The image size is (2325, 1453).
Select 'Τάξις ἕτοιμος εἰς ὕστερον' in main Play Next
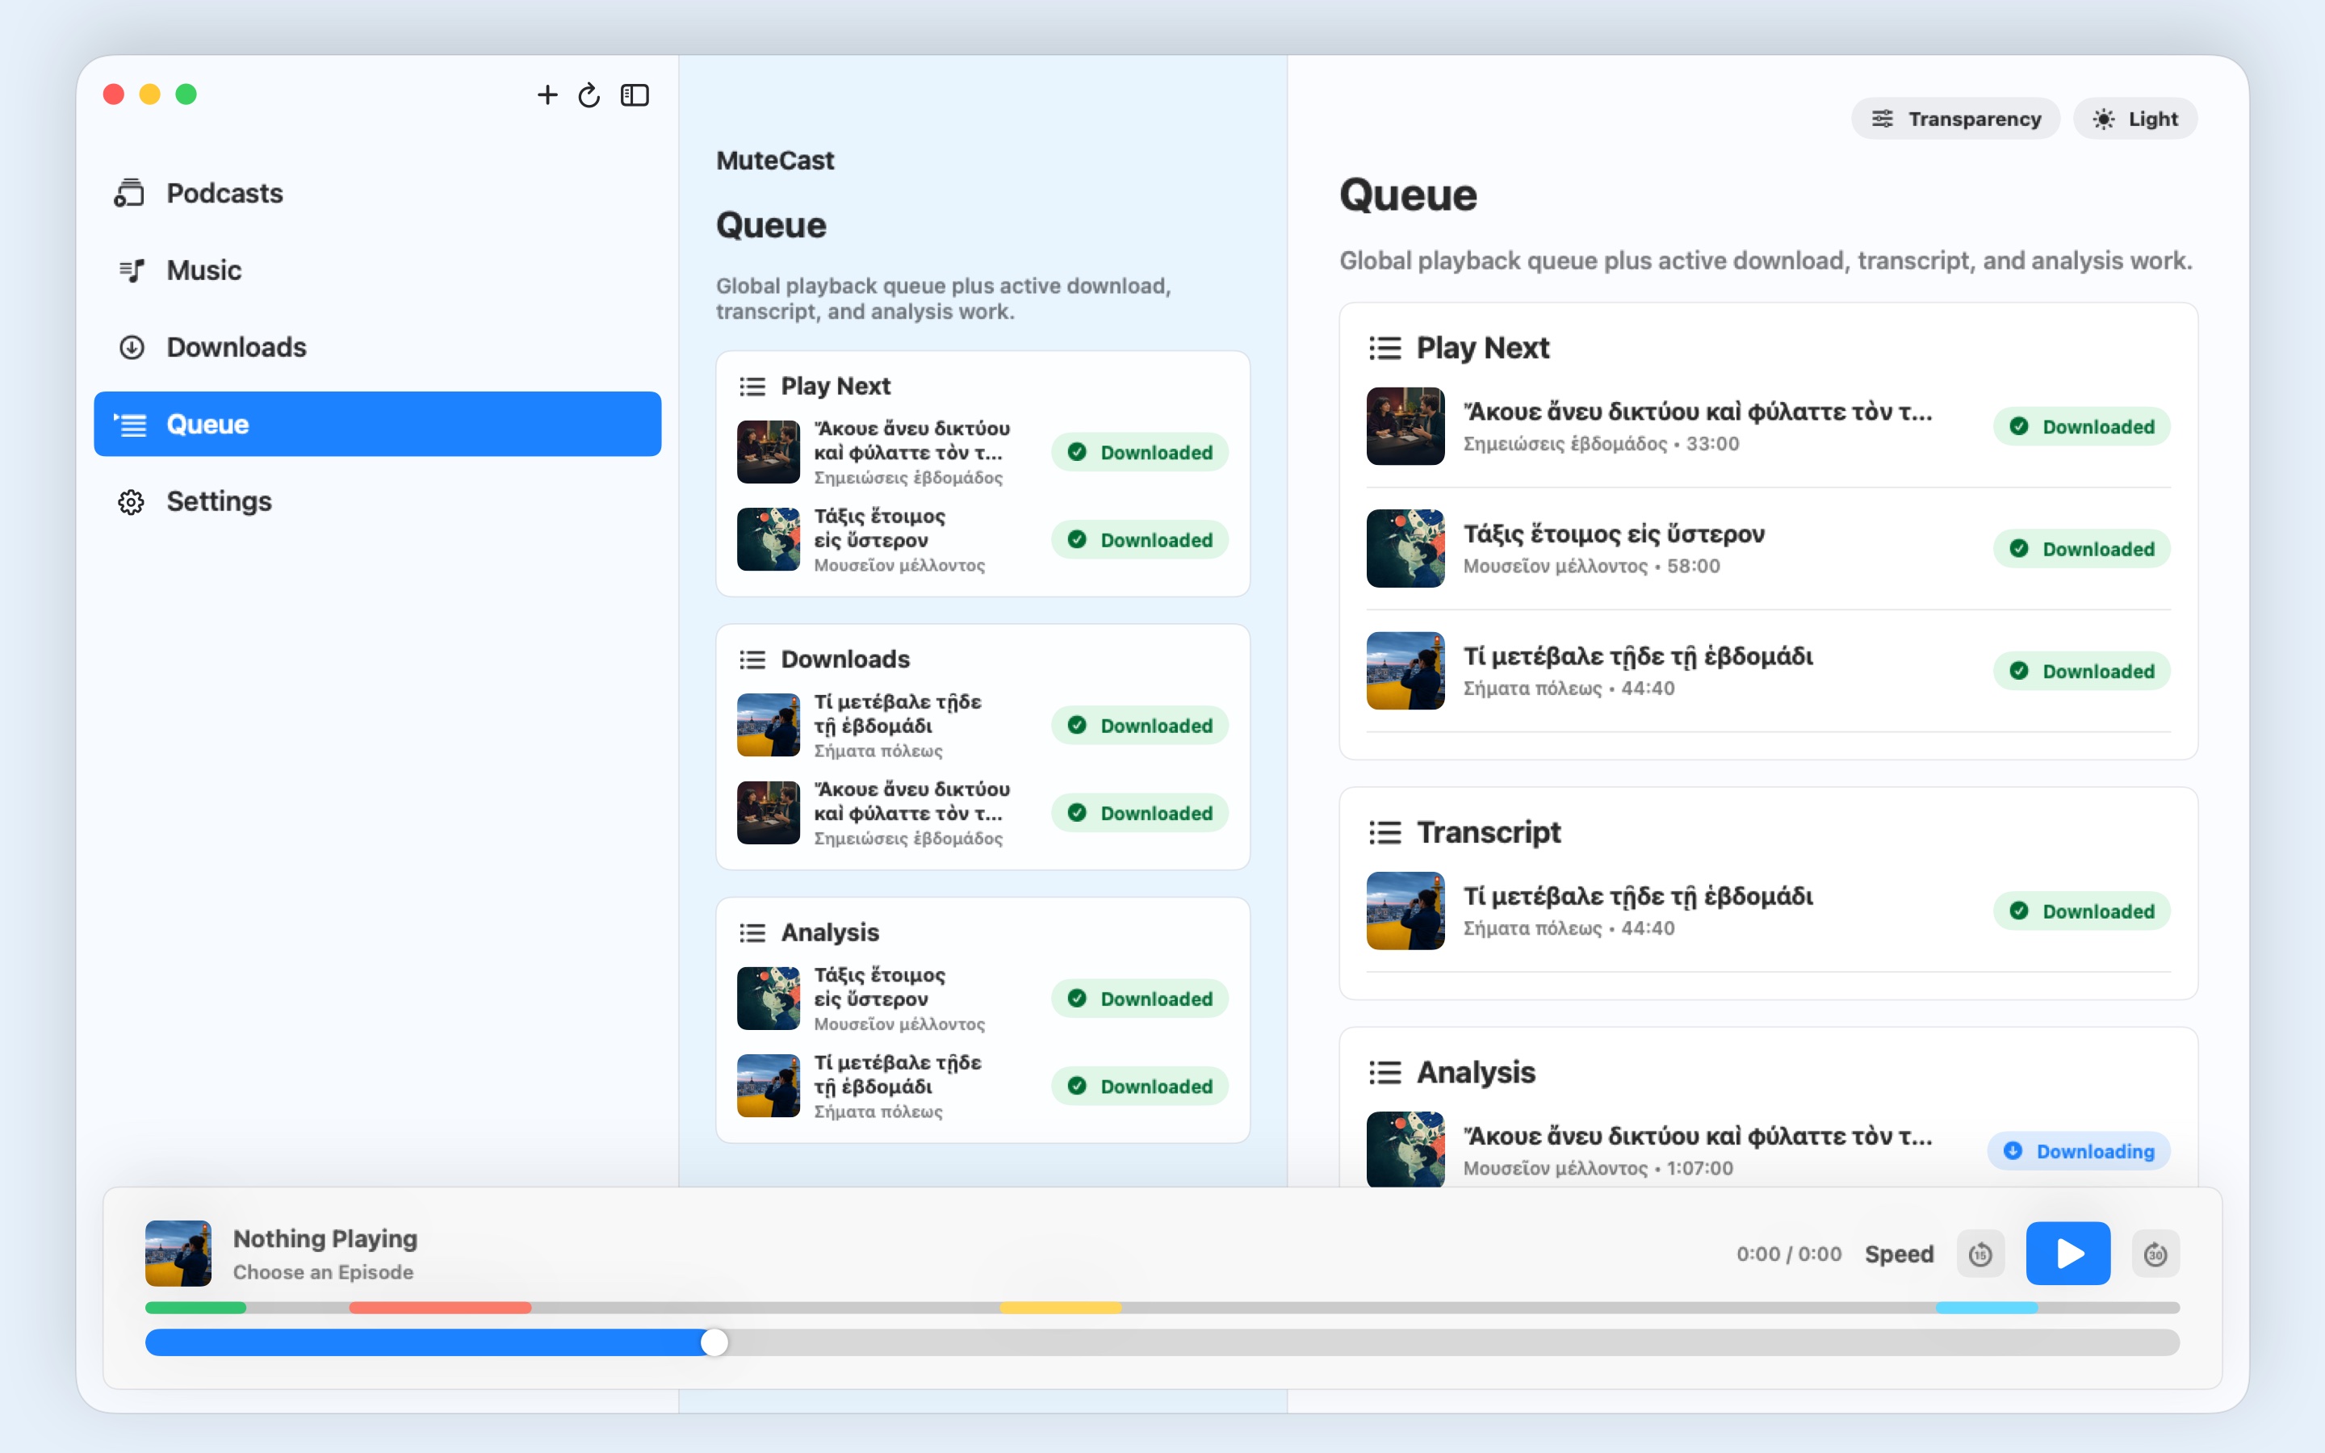pyautogui.click(x=1613, y=534)
